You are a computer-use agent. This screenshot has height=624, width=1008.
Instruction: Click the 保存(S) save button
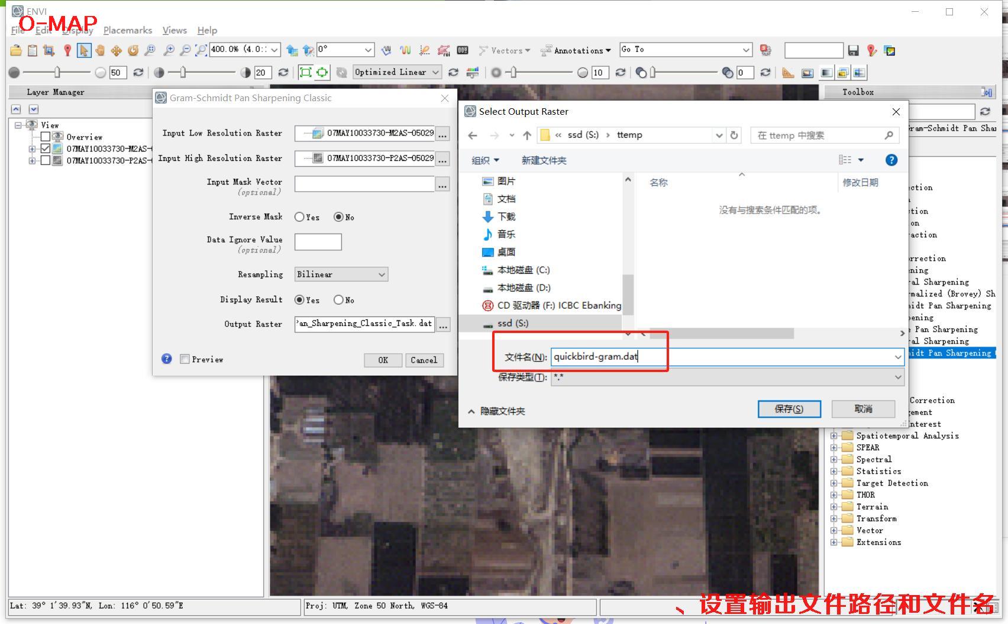789,409
